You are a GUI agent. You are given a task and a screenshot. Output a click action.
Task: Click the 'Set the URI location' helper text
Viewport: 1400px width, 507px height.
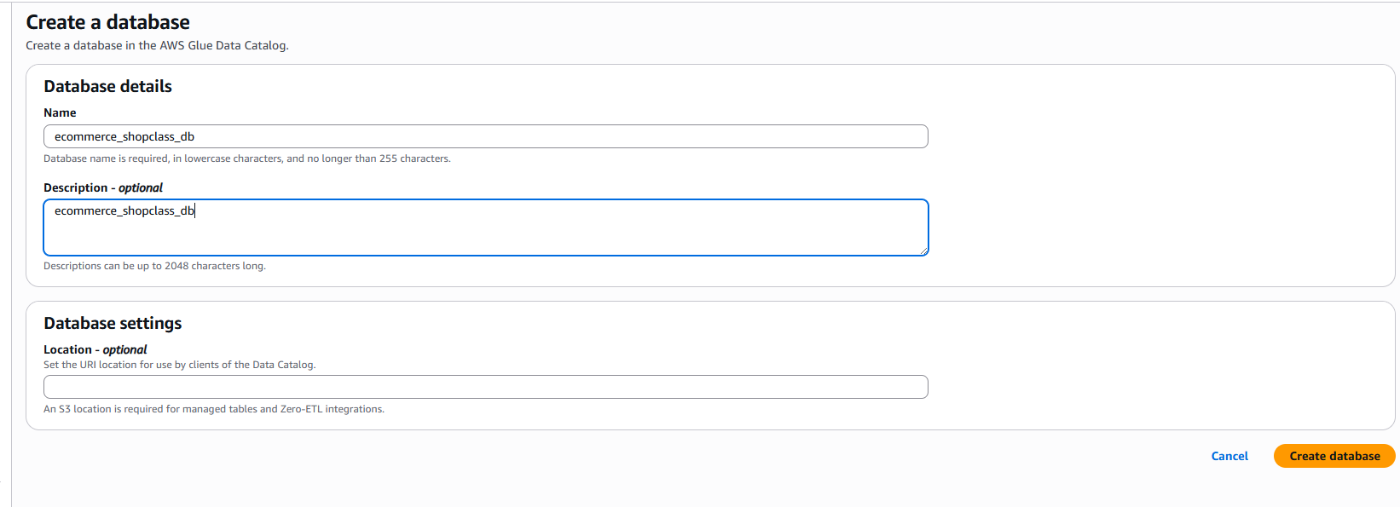(179, 365)
